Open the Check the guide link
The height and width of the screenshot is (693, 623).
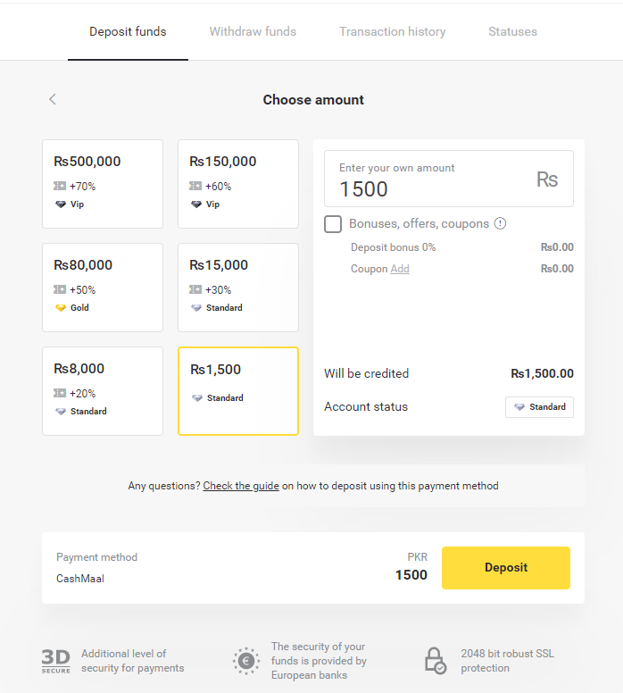241,486
